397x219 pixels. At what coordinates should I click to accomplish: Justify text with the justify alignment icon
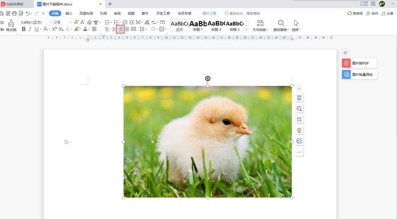point(127,29)
